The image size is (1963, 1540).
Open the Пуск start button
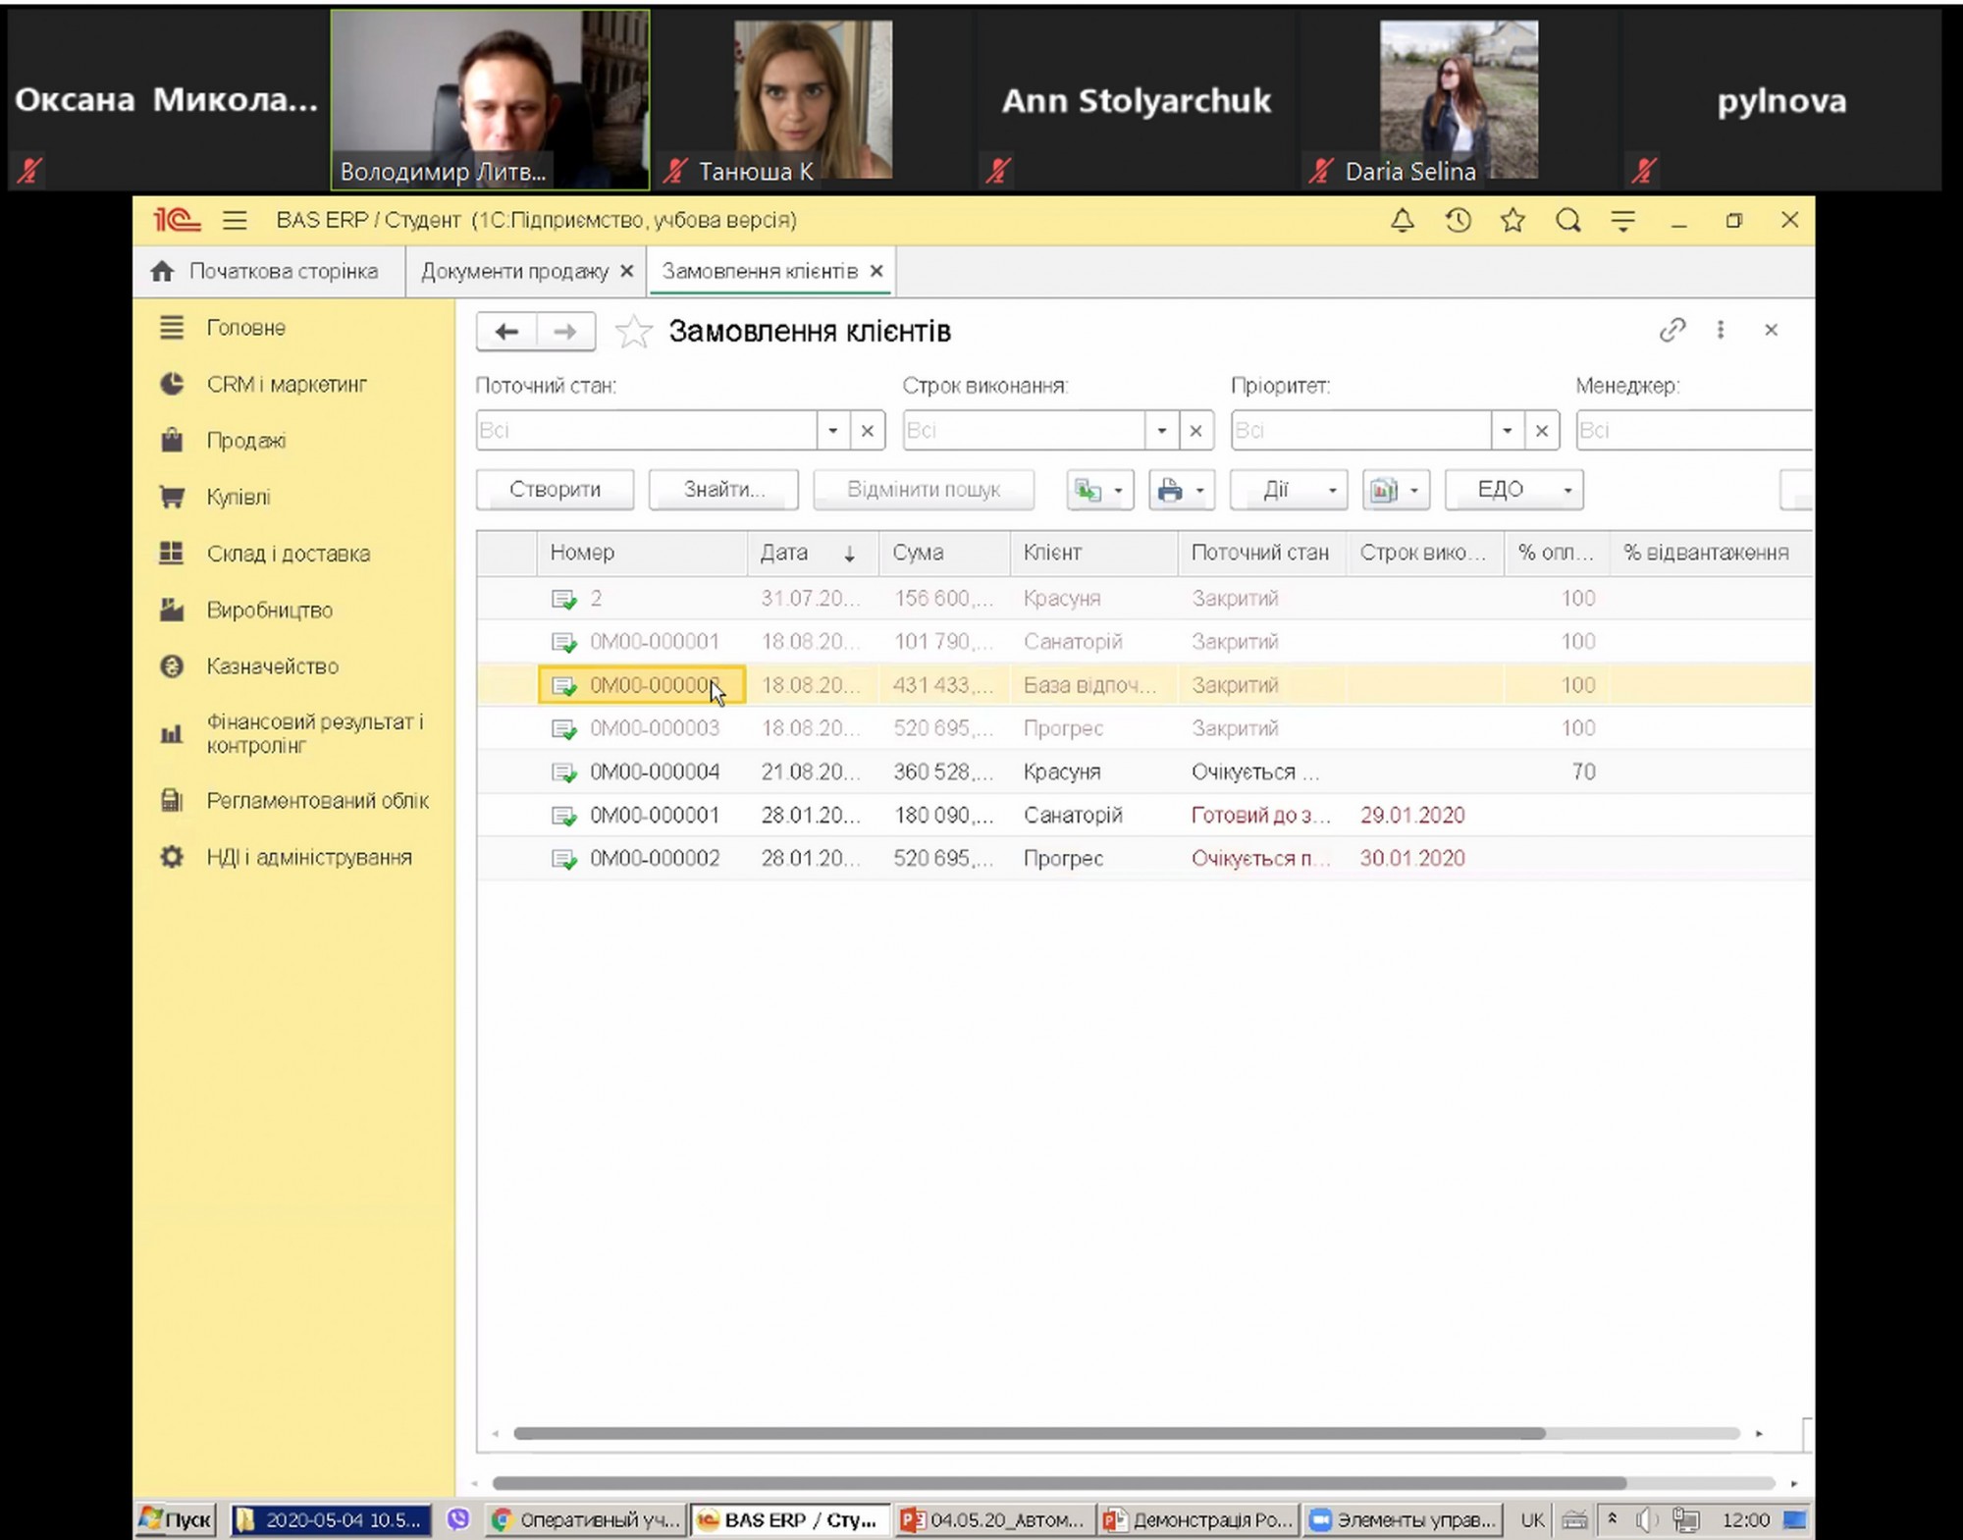tap(176, 1519)
